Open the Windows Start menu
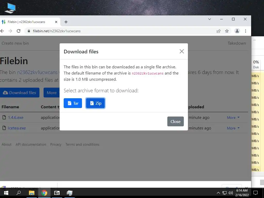This screenshot has height=198, width=264. pos(6,193)
